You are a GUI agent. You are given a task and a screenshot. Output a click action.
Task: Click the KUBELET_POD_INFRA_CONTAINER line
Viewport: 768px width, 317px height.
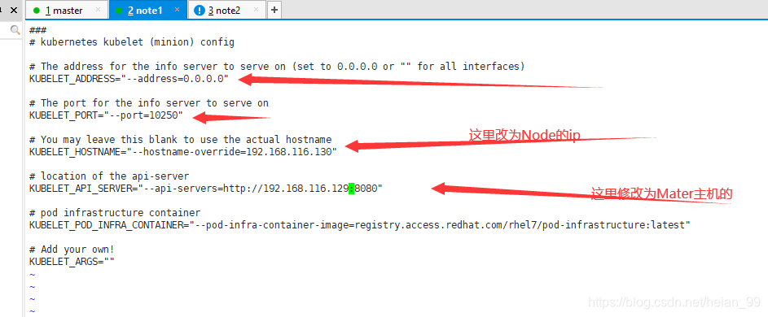pyautogui.click(x=360, y=225)
